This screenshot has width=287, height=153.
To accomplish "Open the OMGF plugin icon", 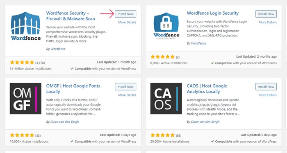I will [x=25, y=99].
